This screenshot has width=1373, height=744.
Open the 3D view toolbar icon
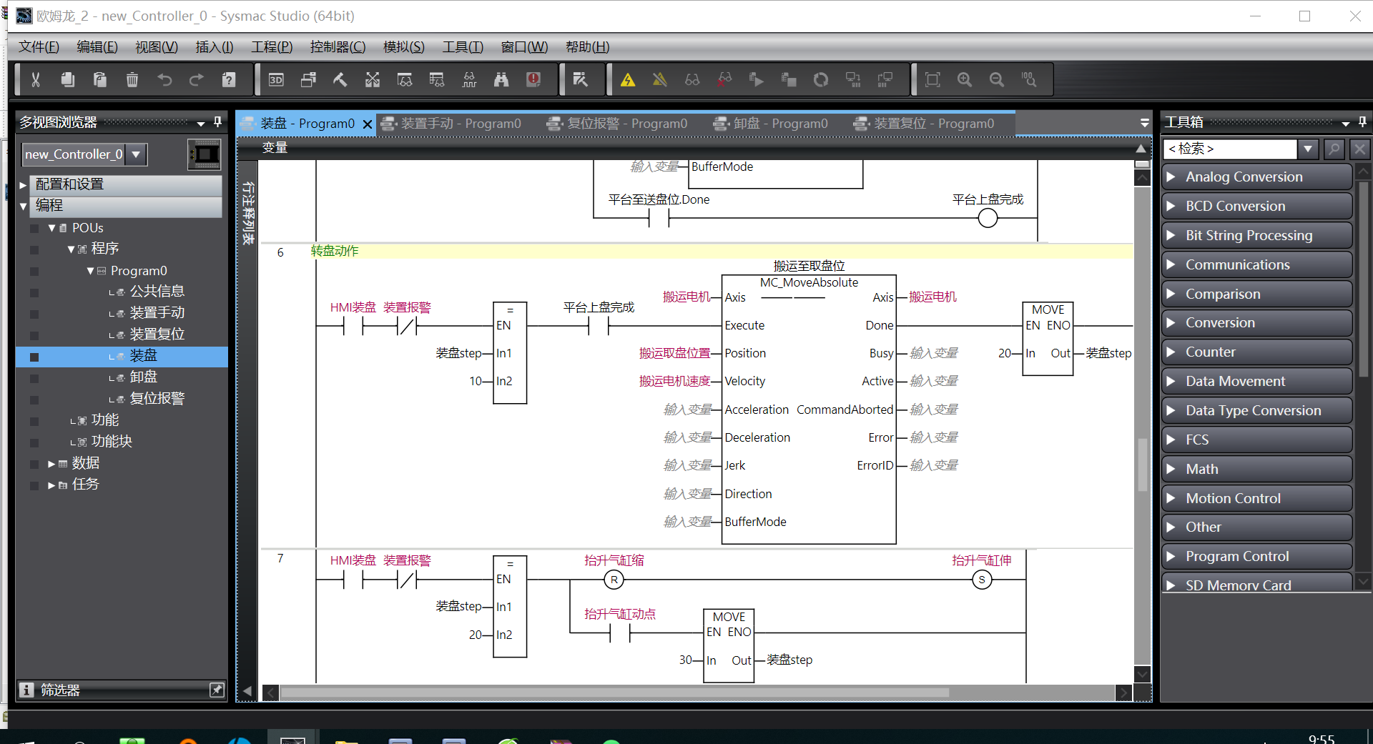[x=276, y=79]
